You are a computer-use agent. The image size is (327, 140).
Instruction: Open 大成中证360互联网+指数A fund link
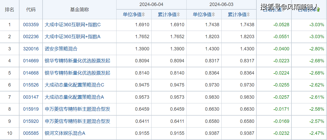(72, 37)
